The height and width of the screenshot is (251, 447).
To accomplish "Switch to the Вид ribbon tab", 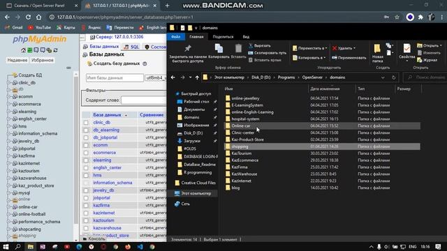I will (x=246, y=37).
